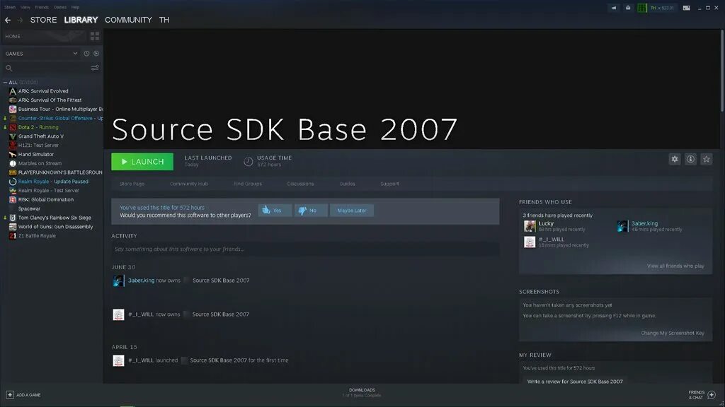Screen dimensions: 725x407
Task: Open manage settings gear for Source SDK
Action: pyautogui.click(x=675, y=159)
